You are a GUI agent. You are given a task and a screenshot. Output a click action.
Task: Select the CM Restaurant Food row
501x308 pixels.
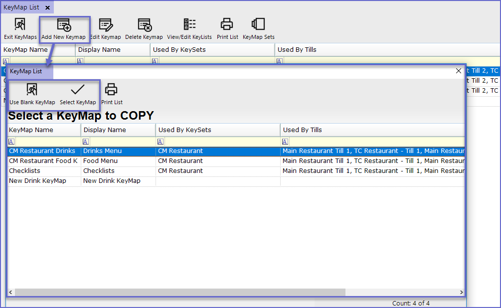click(44, 161)
